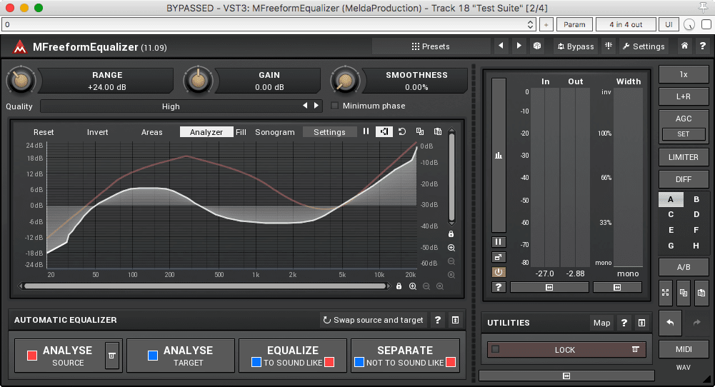Click the home icon in plugin header
715x387 pixels.
(684, 46)
